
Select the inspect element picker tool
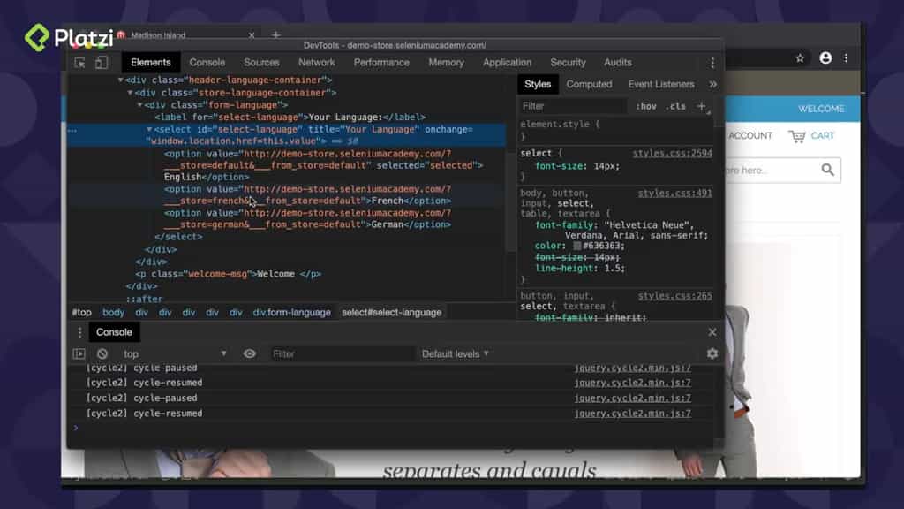[79, 62]
